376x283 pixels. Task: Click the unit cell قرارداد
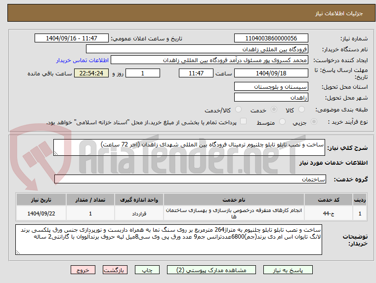139,213
